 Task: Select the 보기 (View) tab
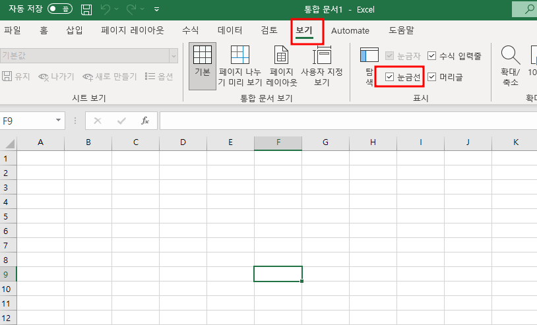click(x=305, y=30)
